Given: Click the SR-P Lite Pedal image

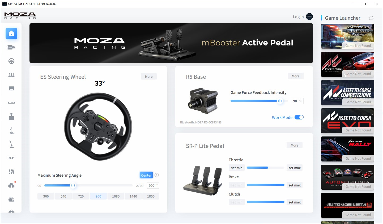Looking at the screenshot, I should click(x=203, y=181).
